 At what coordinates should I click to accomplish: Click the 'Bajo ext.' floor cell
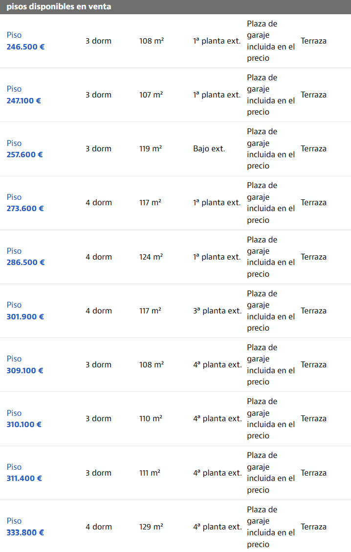tap(209, 149)
